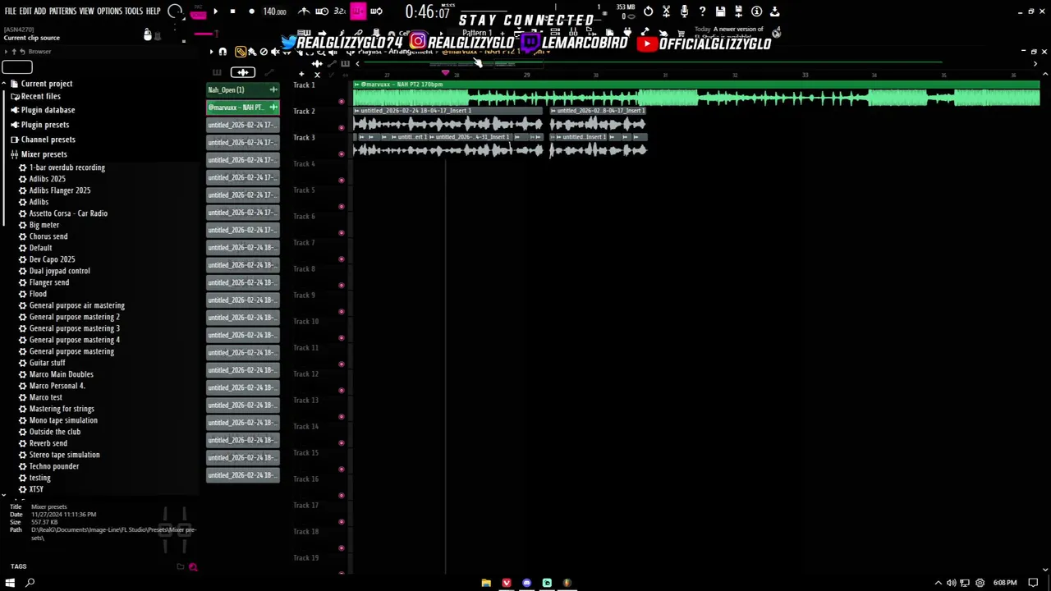Select the Paint brush tool in playlist
Viewport: 1051px width, 591px height.
(252, 52)
